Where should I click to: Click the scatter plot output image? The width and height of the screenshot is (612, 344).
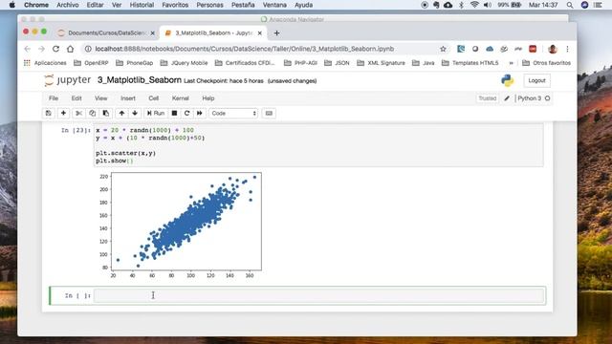pos(181,226)
